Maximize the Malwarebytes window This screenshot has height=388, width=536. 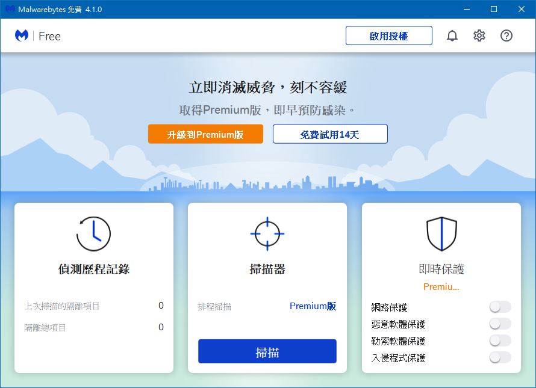[494, 9]
